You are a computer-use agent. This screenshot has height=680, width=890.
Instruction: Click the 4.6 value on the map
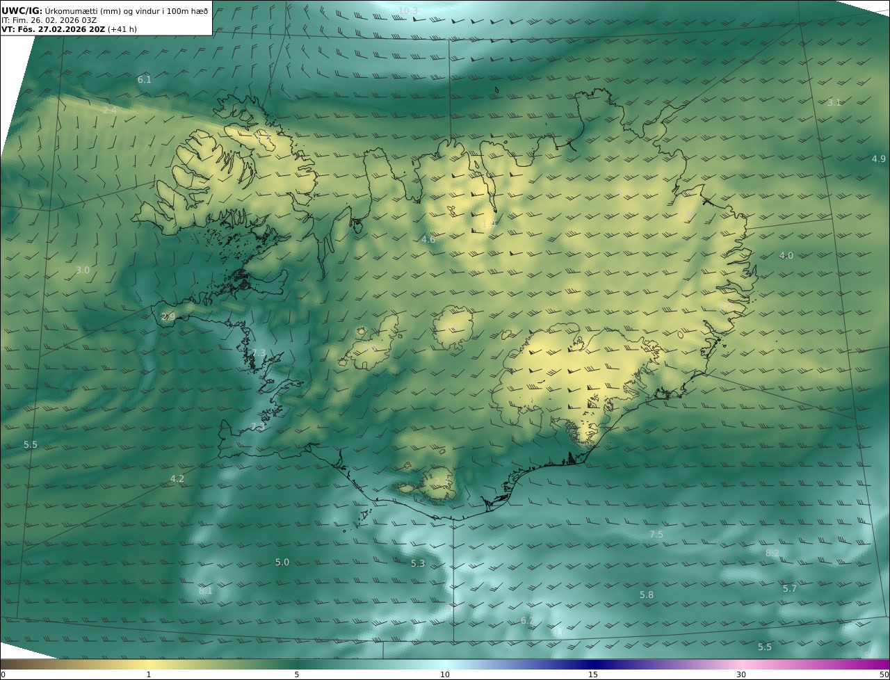(x=428, y=240)
